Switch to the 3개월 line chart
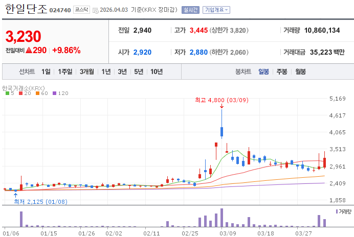354x237 pixels. pyautogui.click(x=86, y=72)
